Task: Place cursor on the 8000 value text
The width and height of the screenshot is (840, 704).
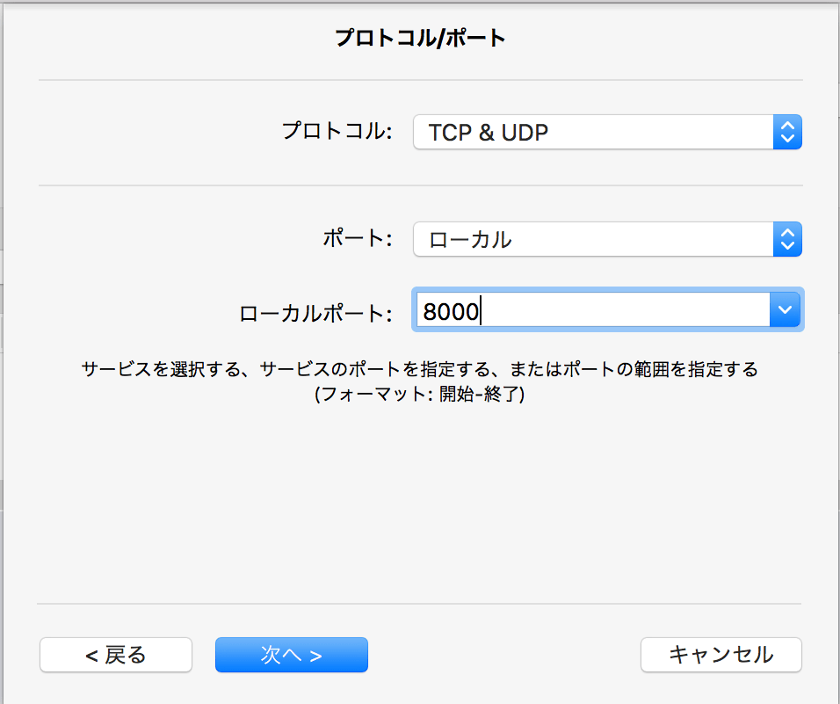Action: (x=451, y=311)
